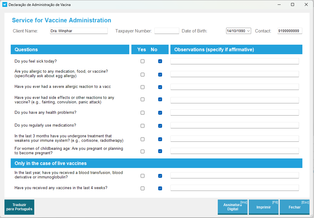Tick Yes for 'Do you regularly use medications?'
The image size is (314, 218).
(142, 126)
